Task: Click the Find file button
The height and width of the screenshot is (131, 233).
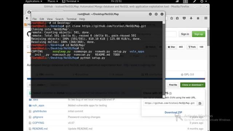Action: (173, 85)
